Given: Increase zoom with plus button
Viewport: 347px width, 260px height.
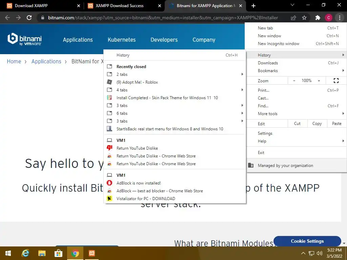Looking at the screenshot, I should click(319, 81).
